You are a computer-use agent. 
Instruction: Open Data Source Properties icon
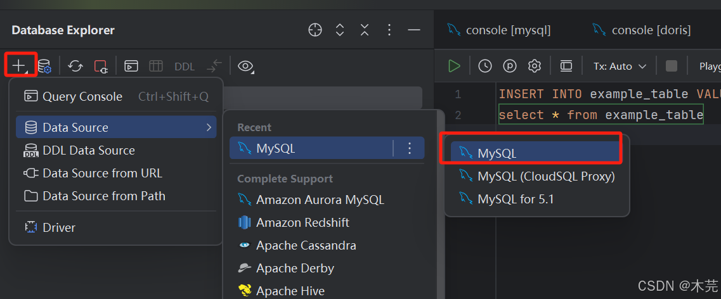44,66
